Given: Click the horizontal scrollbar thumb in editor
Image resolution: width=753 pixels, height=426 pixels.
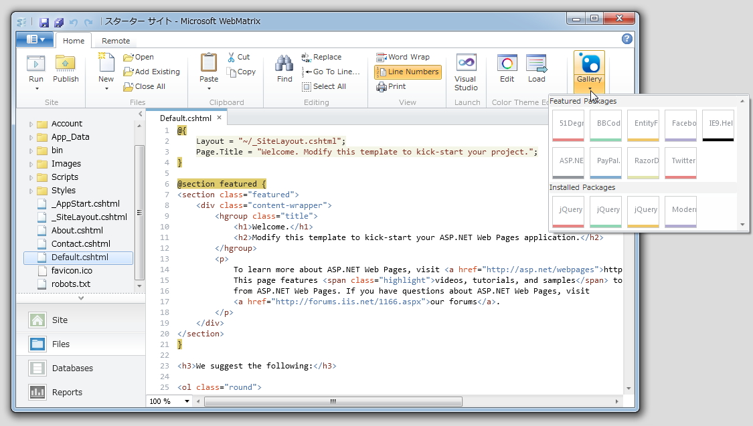Looking at the screenshot, I should coord(333,401).
